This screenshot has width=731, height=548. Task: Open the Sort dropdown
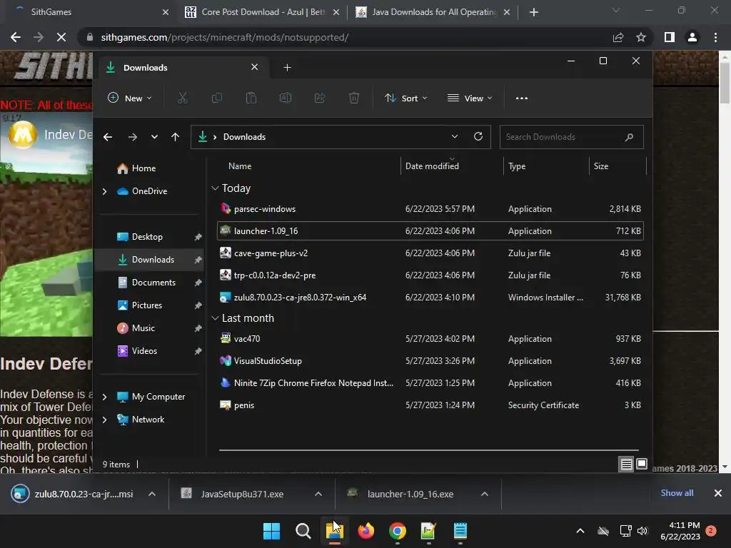[x=405, y=98]
